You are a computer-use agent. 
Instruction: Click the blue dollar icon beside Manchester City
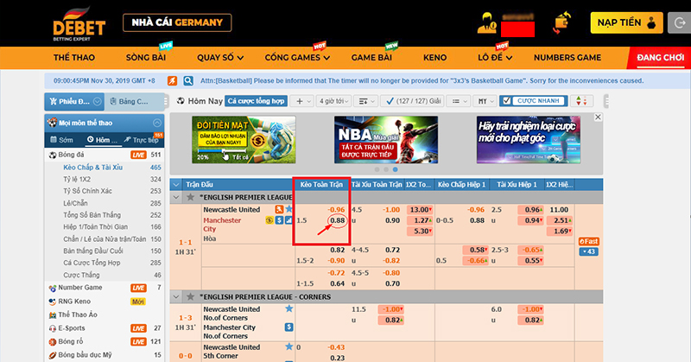pyautogui.click(x=279, y=220)
